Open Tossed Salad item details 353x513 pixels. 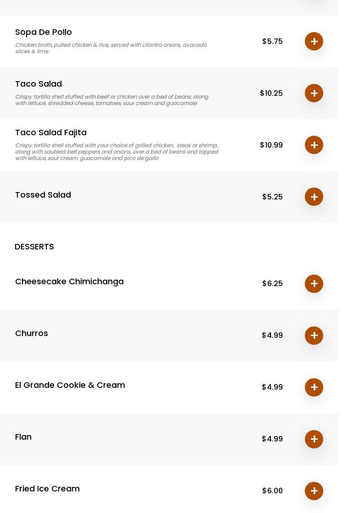43,195
